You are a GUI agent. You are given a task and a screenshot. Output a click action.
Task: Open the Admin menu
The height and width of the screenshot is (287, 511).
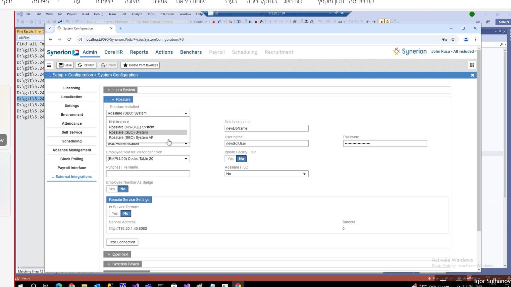click(90, 52)
